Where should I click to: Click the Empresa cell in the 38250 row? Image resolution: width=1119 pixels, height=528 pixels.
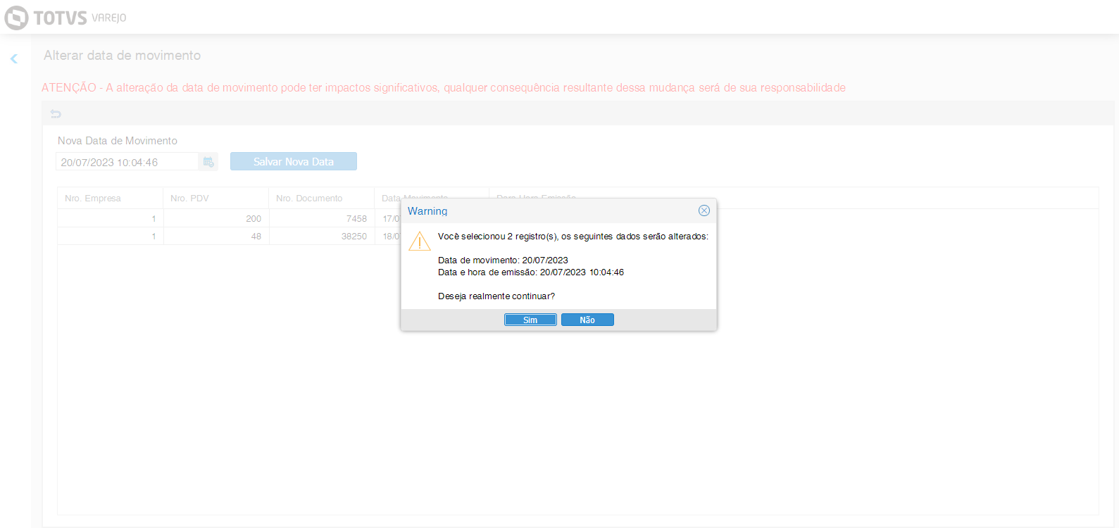pos(110,236)
